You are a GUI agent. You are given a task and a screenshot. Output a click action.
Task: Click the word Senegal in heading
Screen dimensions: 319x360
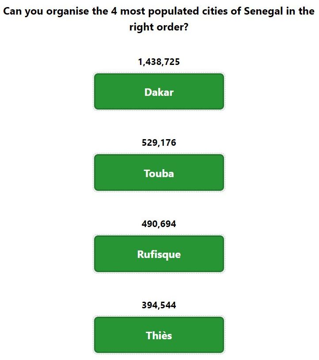[263, 11]
